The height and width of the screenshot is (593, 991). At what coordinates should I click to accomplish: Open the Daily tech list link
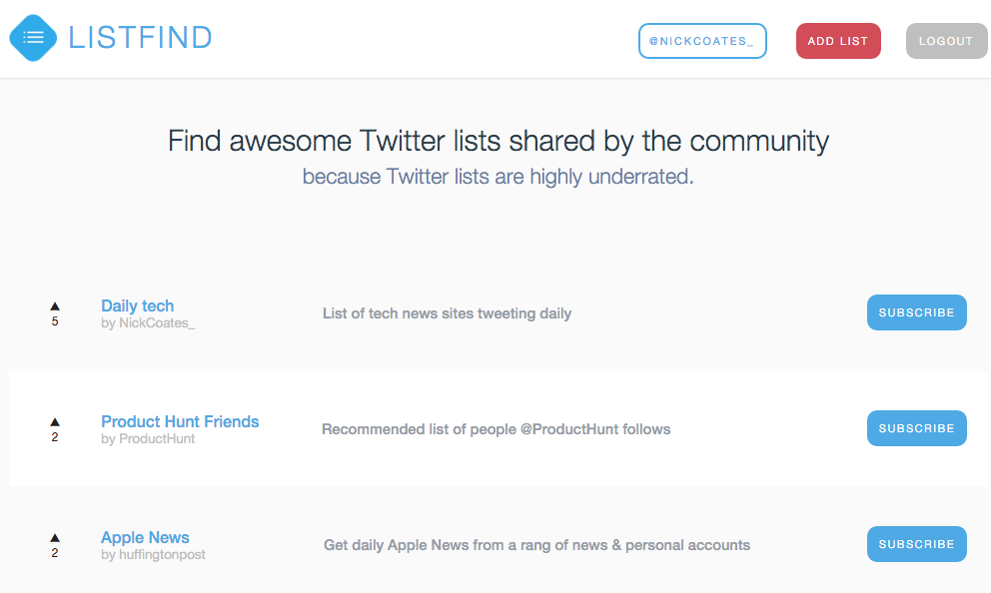(x=138, y=305)
